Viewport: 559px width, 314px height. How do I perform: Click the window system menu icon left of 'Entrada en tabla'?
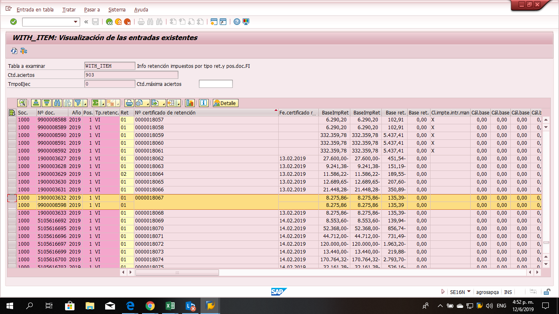(9, 9)
